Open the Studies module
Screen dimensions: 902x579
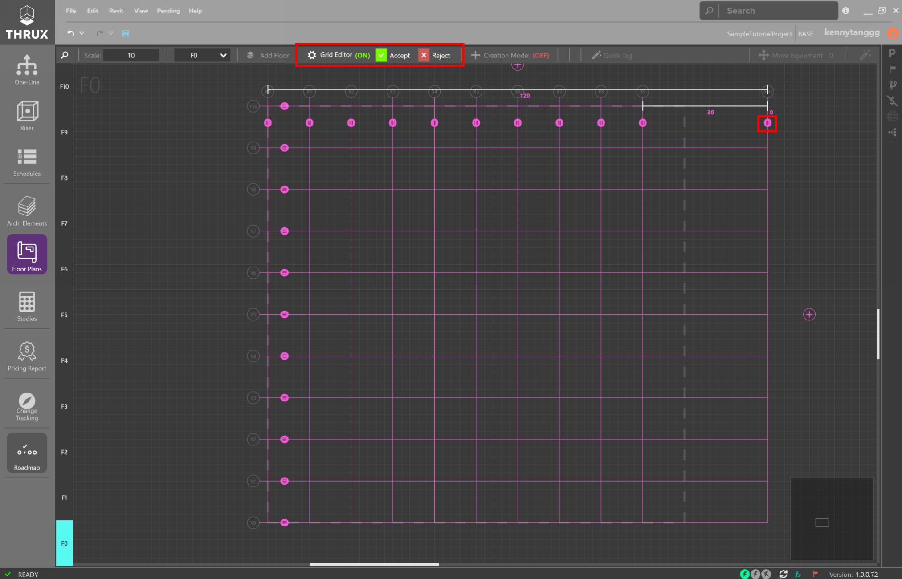tap(27, 306)
